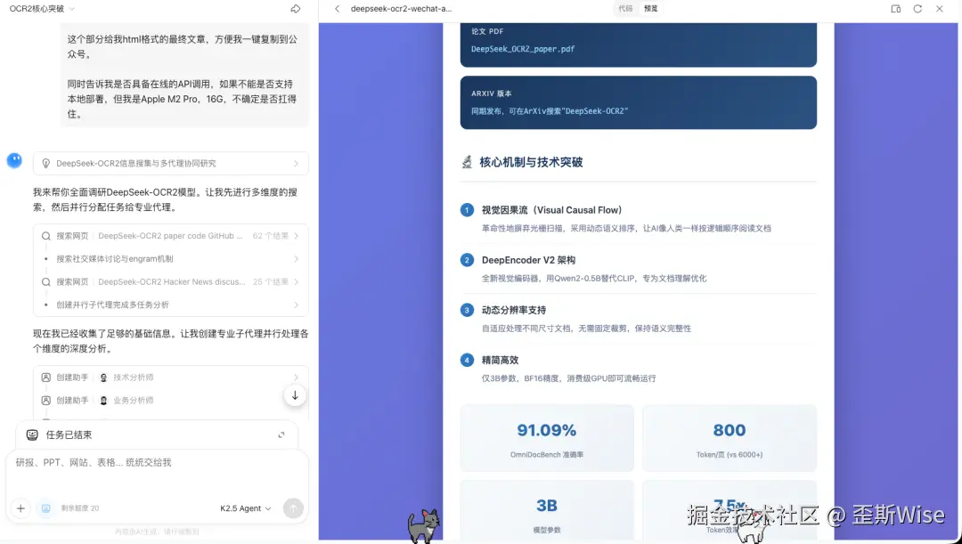Viewport: 962px width, 544px height.
Task: Open the K2.5 Agent model selector
Action: tap(246, 508)
